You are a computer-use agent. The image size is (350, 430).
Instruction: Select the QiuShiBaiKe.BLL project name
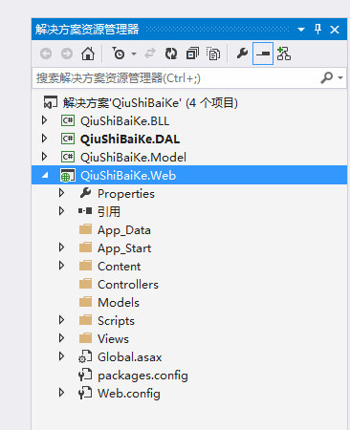pos(124,121)
